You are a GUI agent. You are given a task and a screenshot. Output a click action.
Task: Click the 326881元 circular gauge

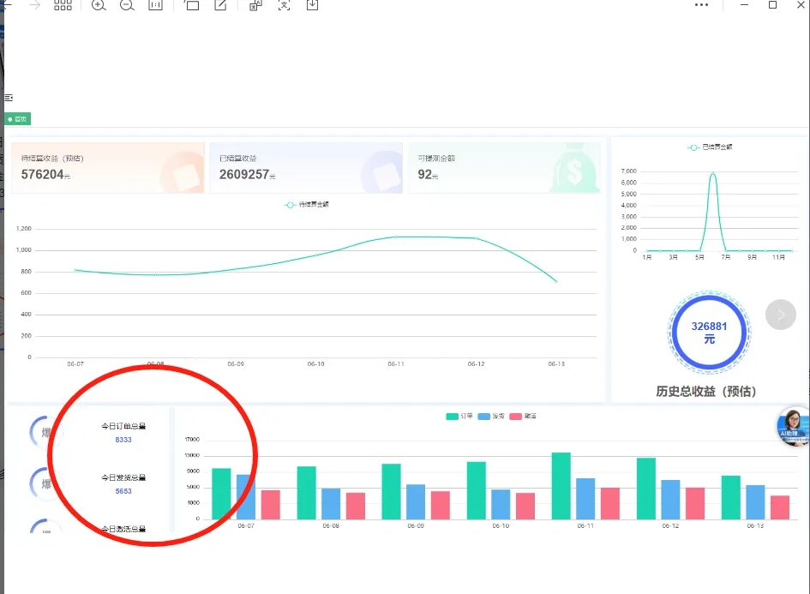(709, 332)
